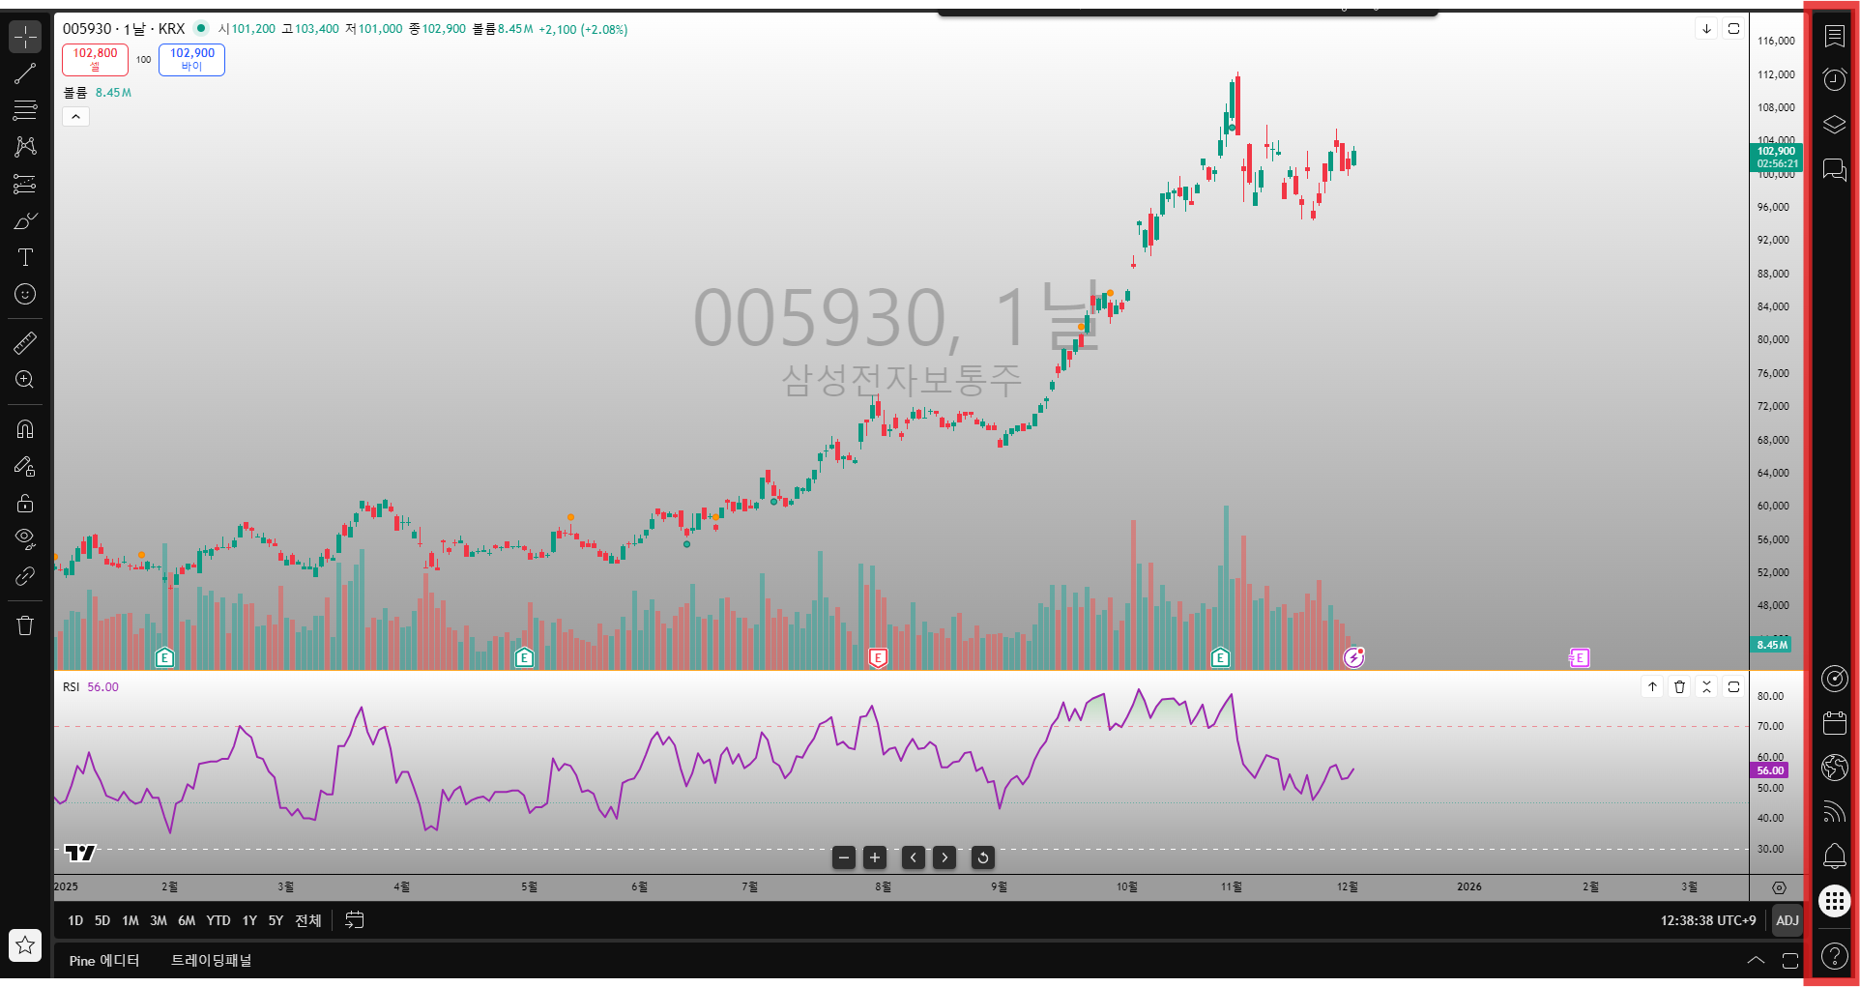This screenshot has width=1860, height=987.
Task: Select the 5D time range
Action: tap(102, 920)
